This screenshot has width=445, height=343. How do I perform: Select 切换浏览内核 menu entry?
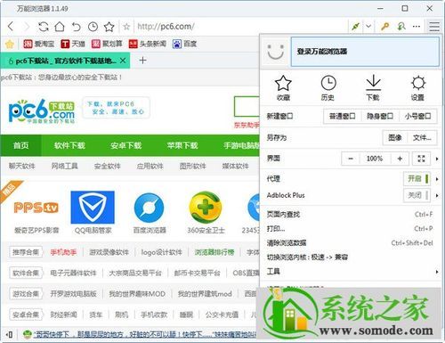tap(350, 257)
